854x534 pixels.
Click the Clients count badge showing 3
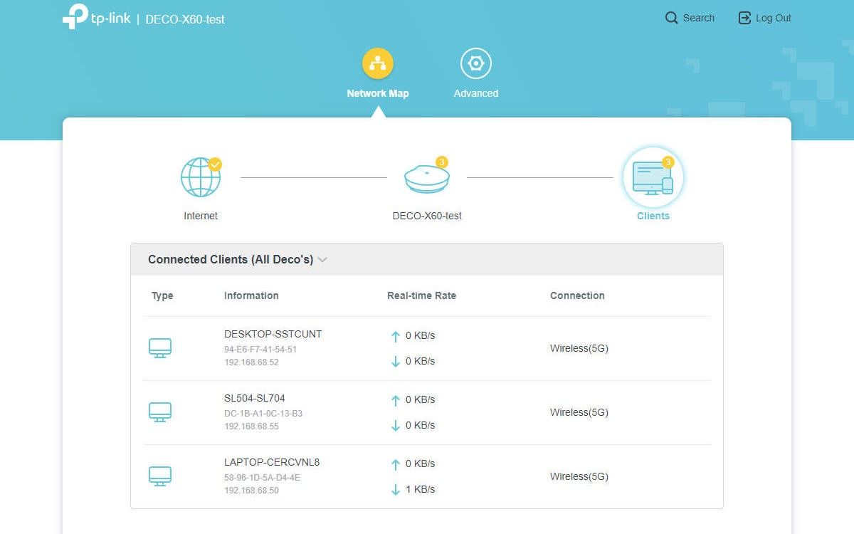(x=668, y=162)
